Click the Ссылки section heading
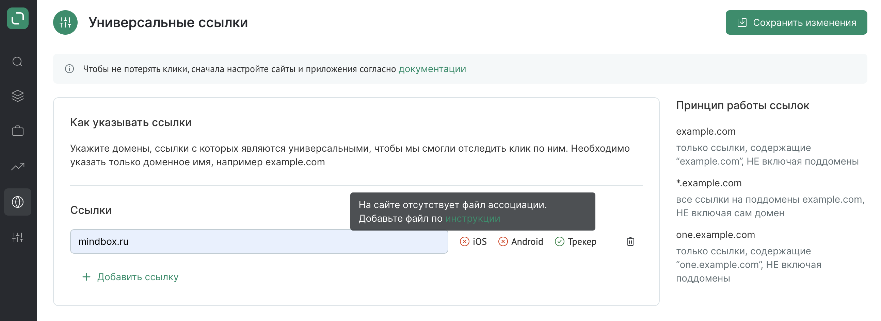This screenshot has height=321, width=881. tap(91, 210)
